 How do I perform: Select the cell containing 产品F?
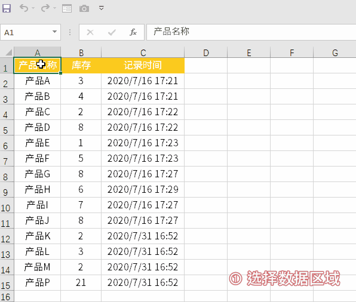tap(38, 159)
